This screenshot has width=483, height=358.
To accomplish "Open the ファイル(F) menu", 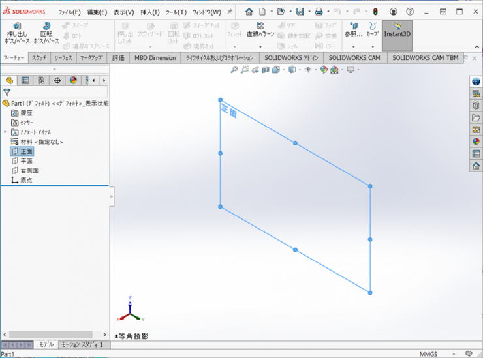I will (69, 12).
